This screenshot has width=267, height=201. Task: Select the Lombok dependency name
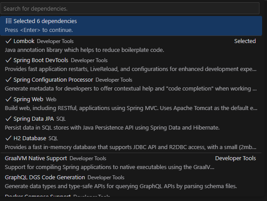24,41
